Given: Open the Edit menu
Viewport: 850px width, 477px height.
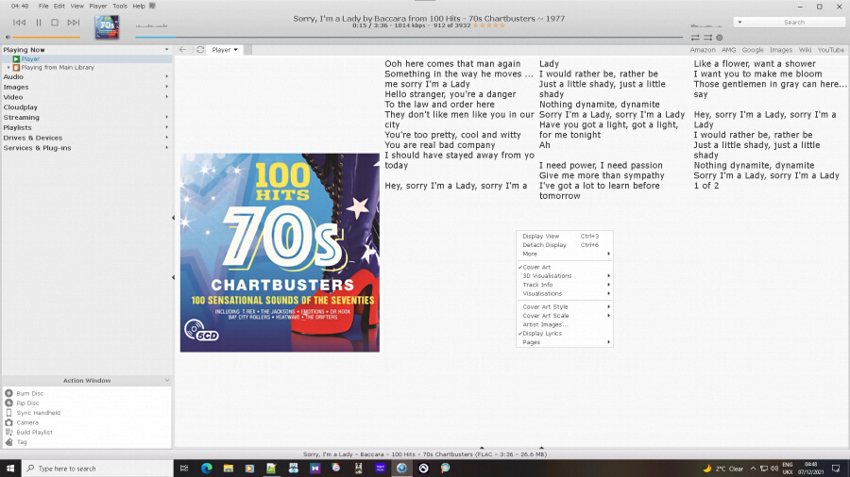Looking at the screenshot, I should coord(59,6).
